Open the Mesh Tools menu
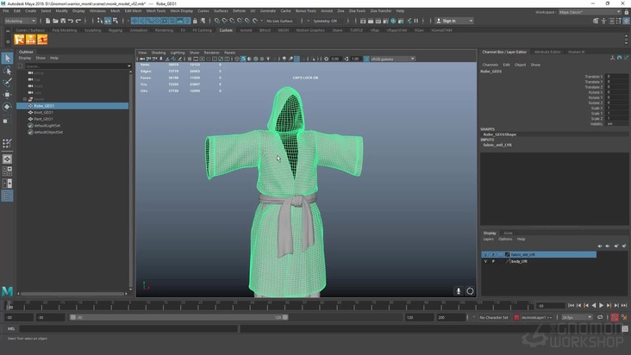The height and width of the screenshot is (355, 631). pyautogui.click(x=156, y=11)
